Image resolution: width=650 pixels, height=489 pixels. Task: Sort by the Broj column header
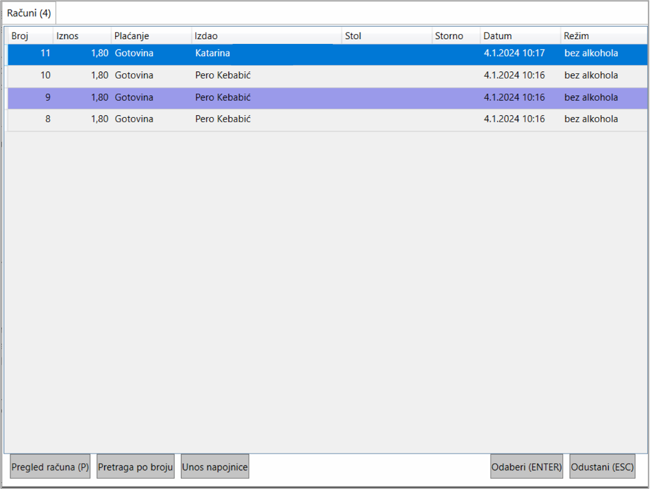tap(29, 36)
